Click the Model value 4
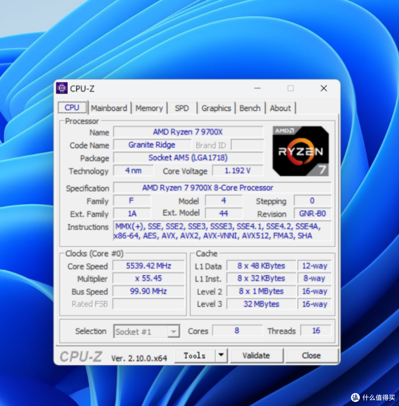 pos(224,201)
